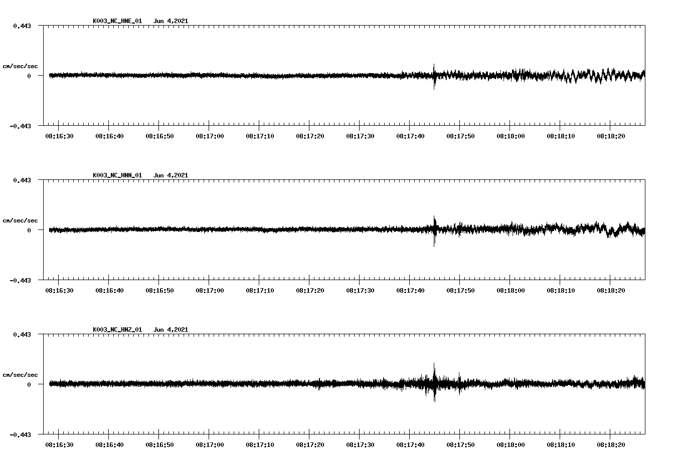
Task: Click the cm/sec/sec unit label on the HNN plot
Action: (21, 220)
